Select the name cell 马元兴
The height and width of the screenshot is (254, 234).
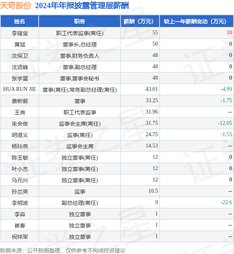tap(20, 180)
